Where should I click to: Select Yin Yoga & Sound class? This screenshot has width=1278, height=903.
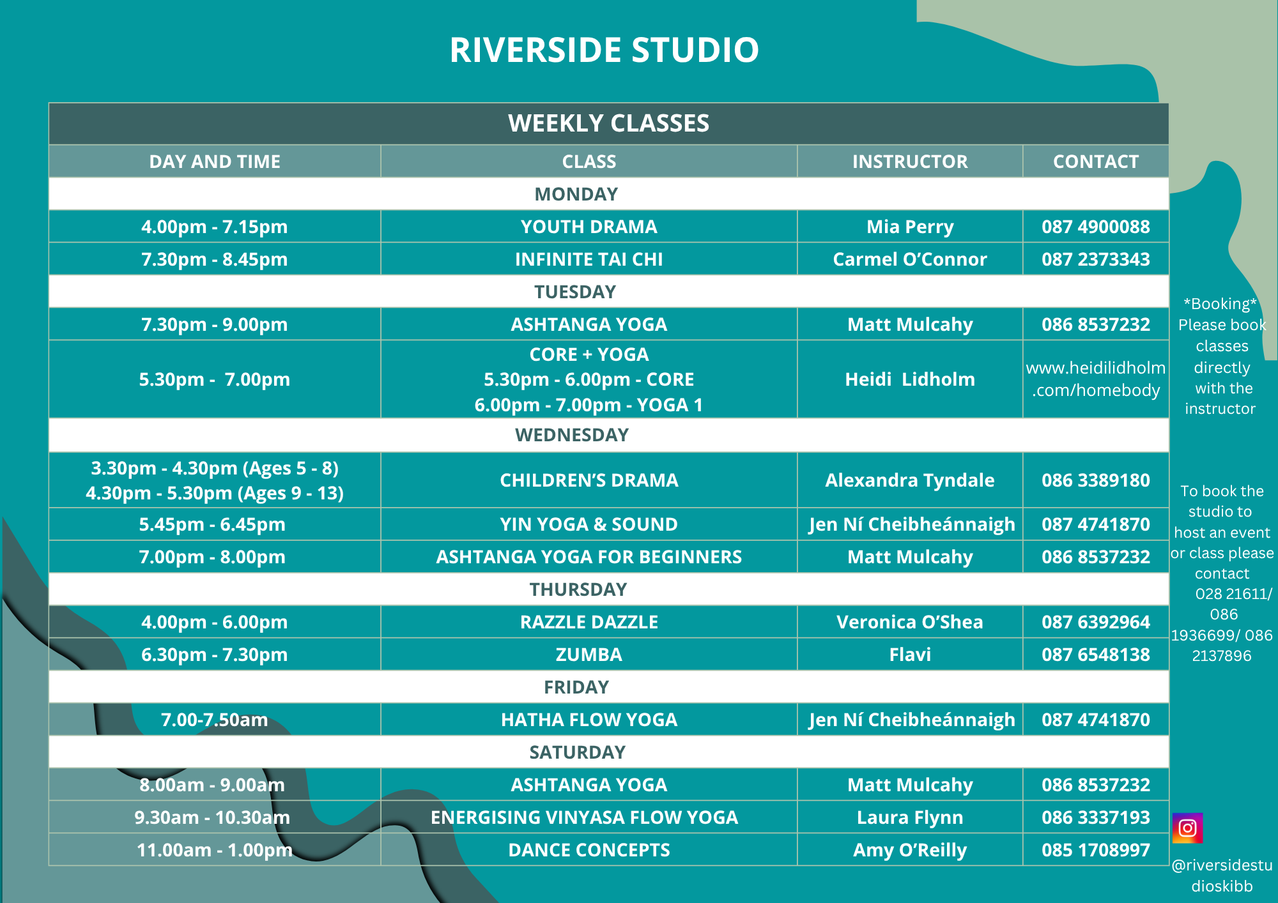pos(589,524)
